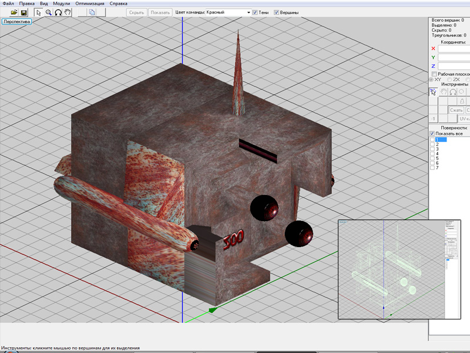
Task: Click the Перспектива view button
Action: pyautogui.click(x=16, y=22)
